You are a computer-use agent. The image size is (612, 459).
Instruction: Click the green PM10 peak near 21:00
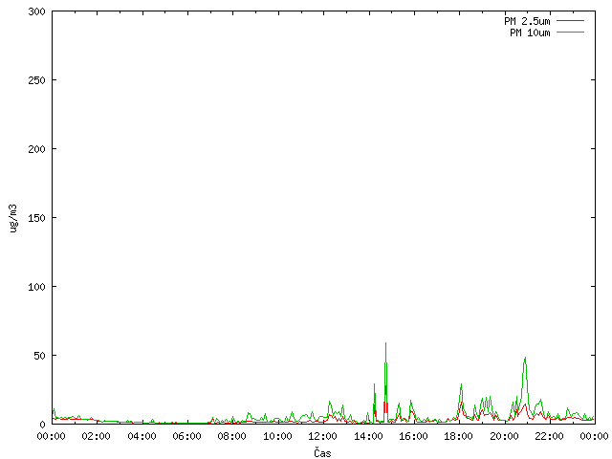click(525, 358)
